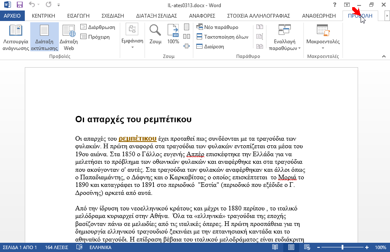Image resolution: width=390 pixels, height=252 pixels.
Task: Switch to the ΔΙΑΤΑΞΗ ΣΕΛΙΔΑΣ tab
Action: [x=156, y=16]
